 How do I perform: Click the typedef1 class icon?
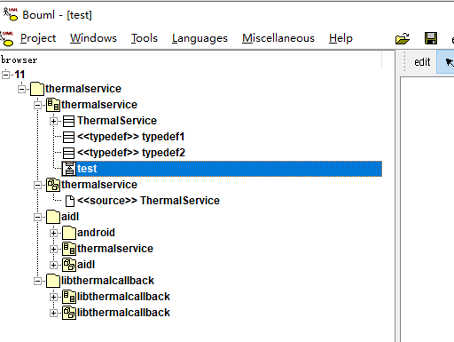(69, 137)
